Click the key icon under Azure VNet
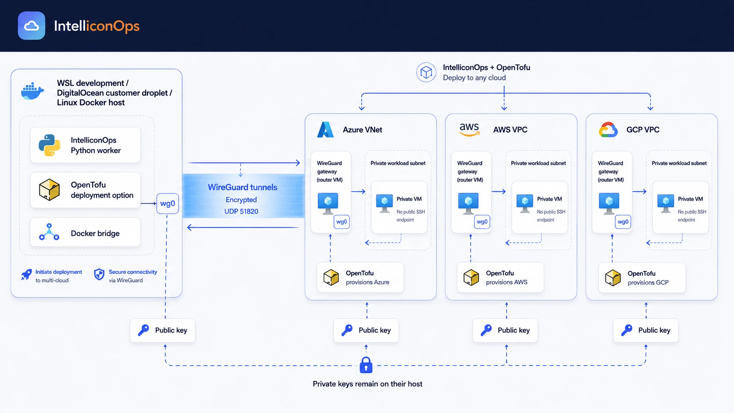The height and width of the screenshot is (413, 734). [x=347, y=330]
